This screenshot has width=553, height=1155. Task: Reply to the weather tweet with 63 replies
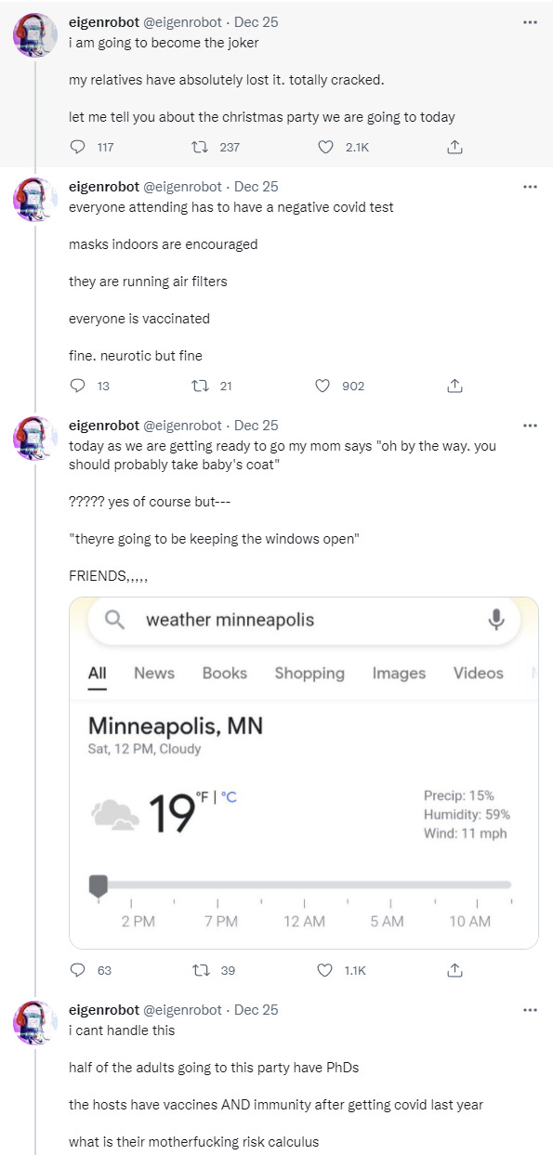(78, 970)
